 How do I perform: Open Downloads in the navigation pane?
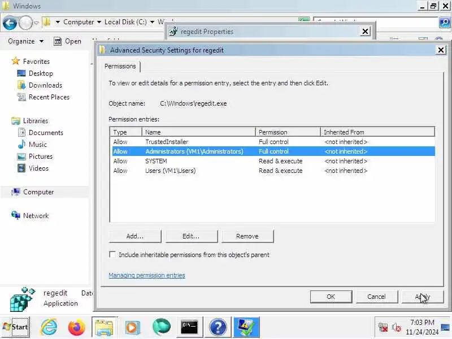(x=40, y=85)
